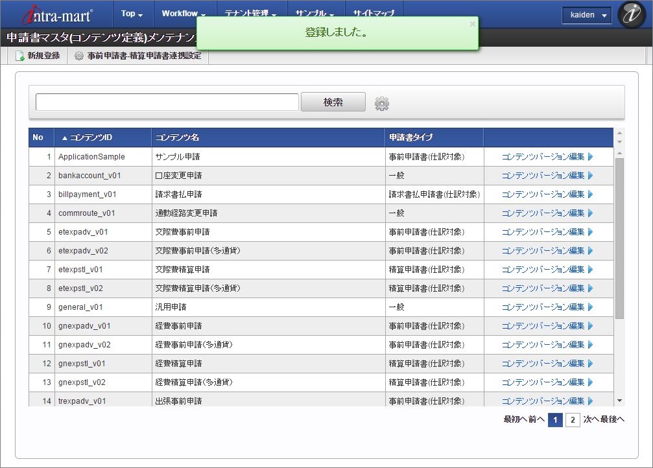
Task: Expand the Workflow dropdown menu
Action: point(182,12)
